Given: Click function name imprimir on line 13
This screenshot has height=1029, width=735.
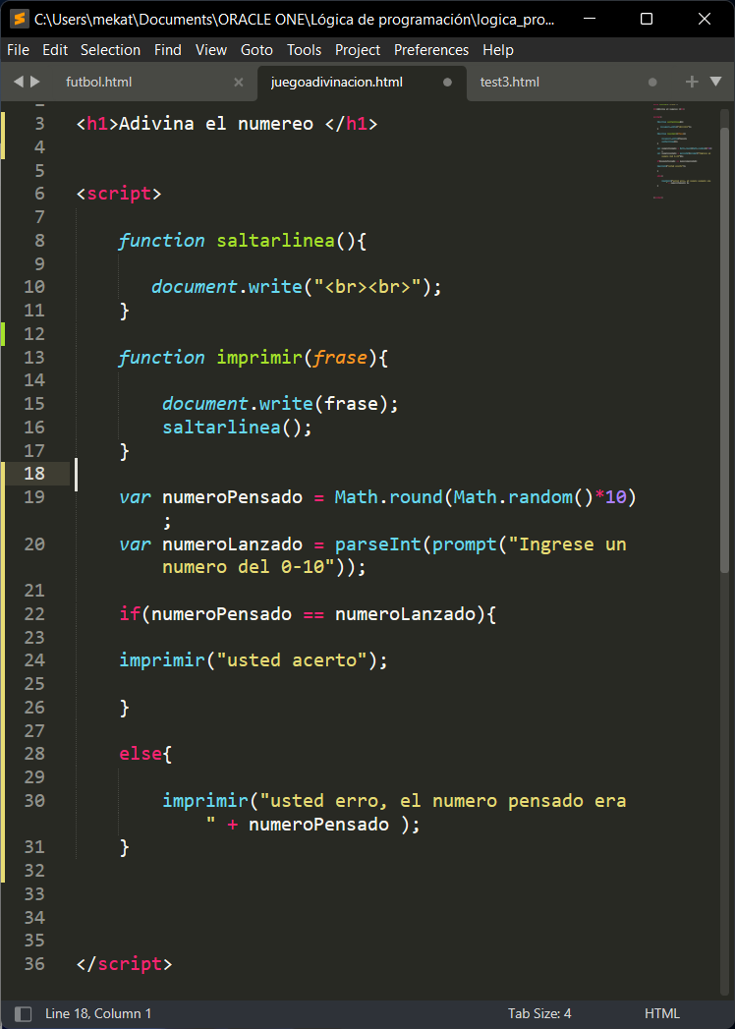Looking at the screenshot, I should (259, 358).
